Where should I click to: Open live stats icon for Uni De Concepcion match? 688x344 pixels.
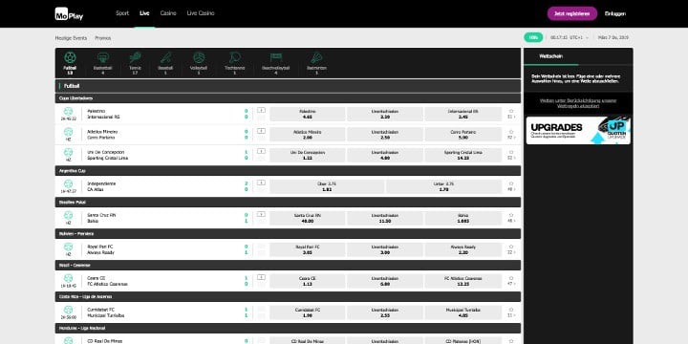coord(261,151)
